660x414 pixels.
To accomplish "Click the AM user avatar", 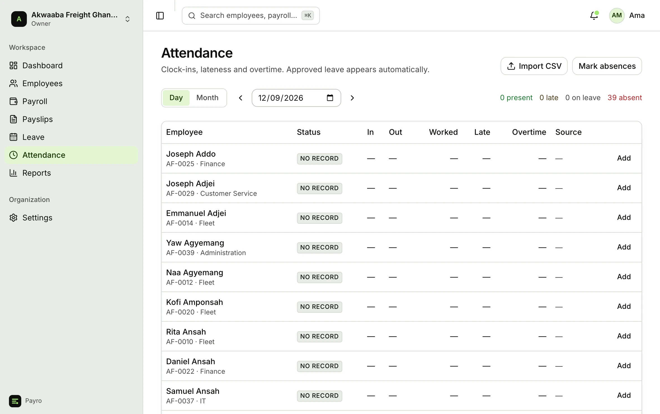I will pyautogui.click(x=617, y=16).
